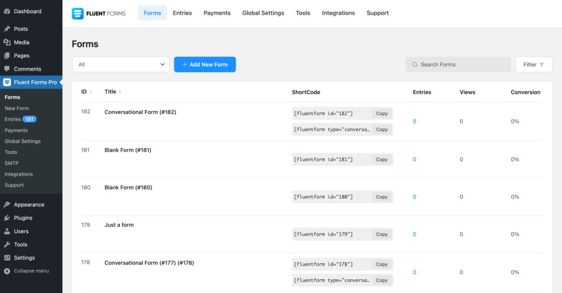Open the Tools top tab

pyautogui.click(x=303, y=13)
